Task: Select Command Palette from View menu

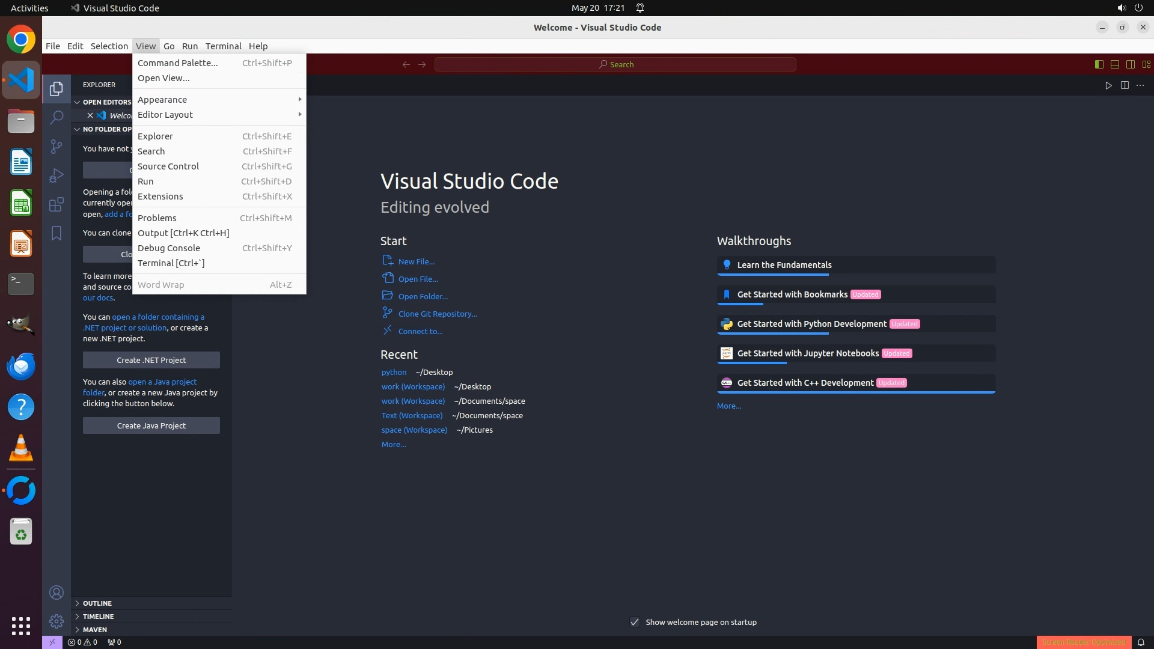Action: [177, 62]
